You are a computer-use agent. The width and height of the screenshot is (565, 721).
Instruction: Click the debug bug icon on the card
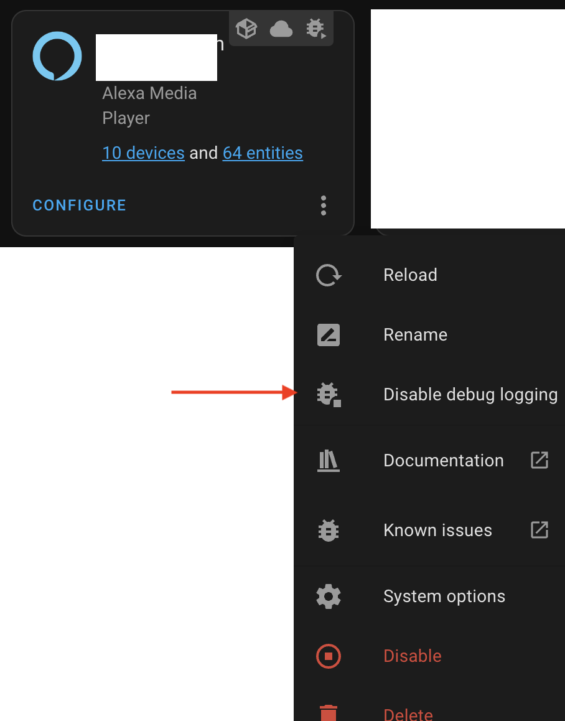pyautogui.click(x=315, y=28)
